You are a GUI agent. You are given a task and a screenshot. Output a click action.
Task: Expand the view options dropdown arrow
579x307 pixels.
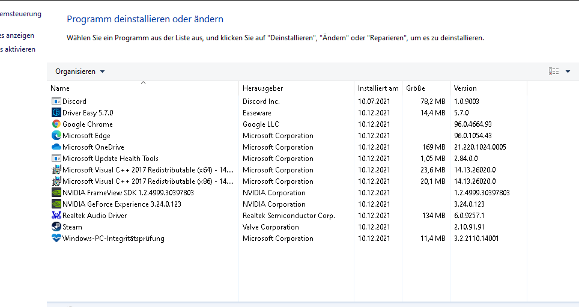point(568,71)
